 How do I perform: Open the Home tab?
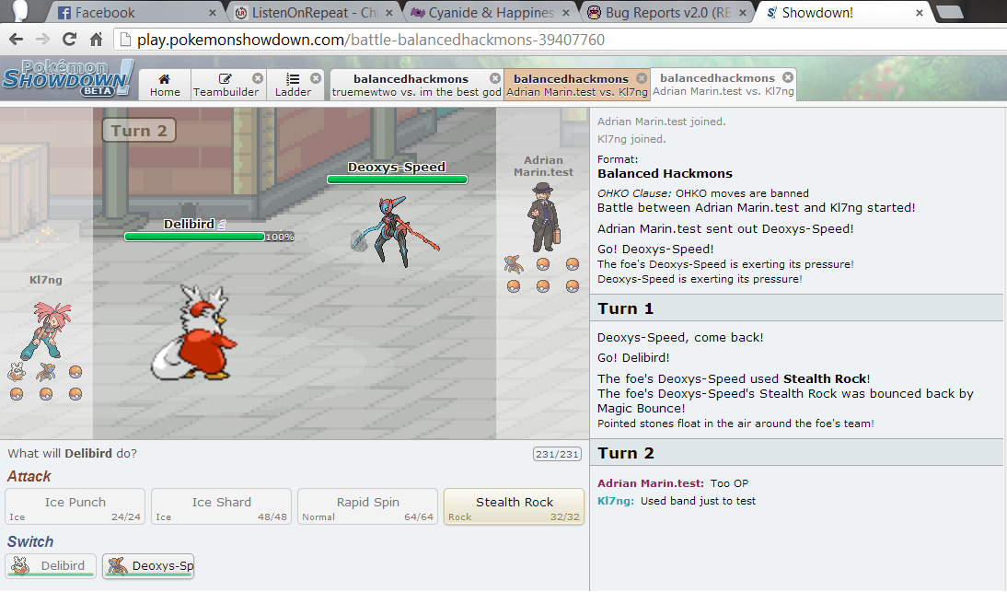click(165, 85)
